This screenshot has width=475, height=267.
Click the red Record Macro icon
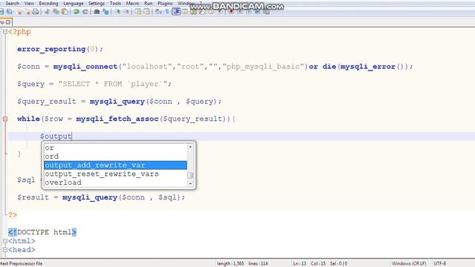pyautogui.click(x=231, y=12)
